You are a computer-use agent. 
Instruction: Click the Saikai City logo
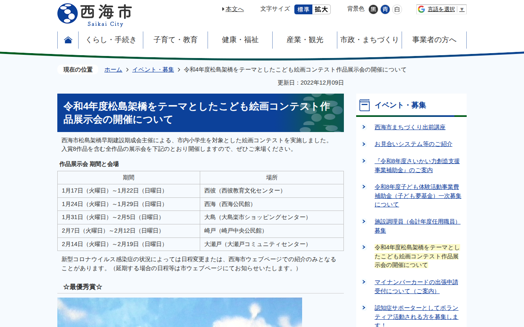(95, 15)
